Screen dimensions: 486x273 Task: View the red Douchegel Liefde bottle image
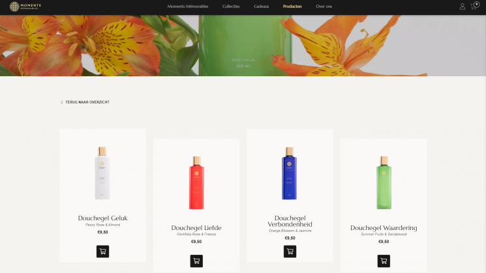point(196,182)
